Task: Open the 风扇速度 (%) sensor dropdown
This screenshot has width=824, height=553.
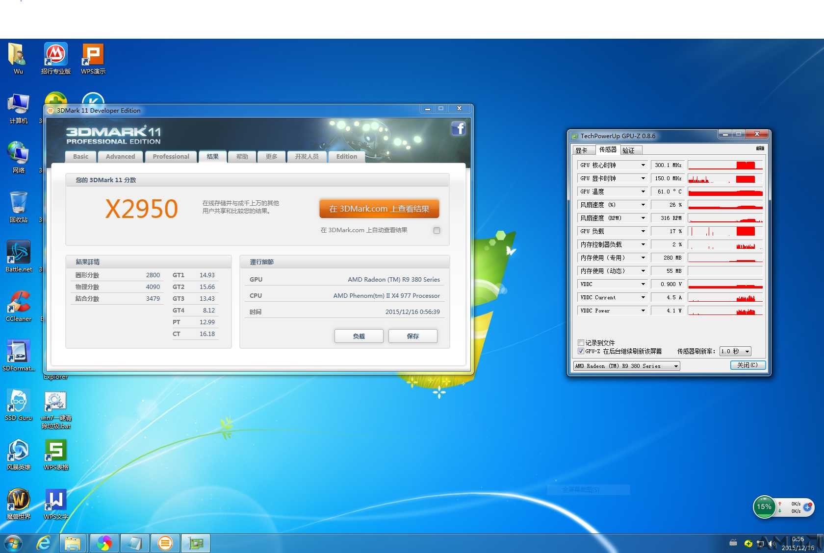Action: pos(643,205)
